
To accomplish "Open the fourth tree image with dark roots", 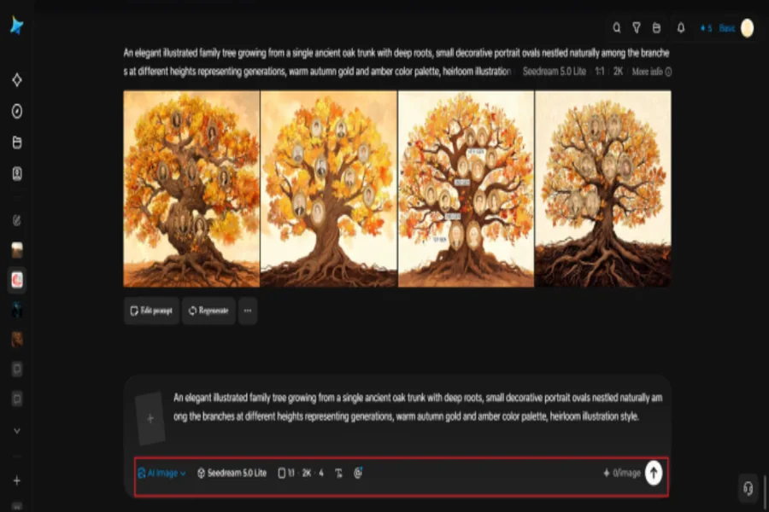I will coord(602,189).
